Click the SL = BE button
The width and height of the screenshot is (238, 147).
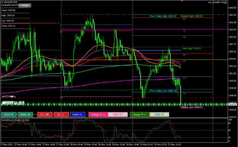point(45,115)
